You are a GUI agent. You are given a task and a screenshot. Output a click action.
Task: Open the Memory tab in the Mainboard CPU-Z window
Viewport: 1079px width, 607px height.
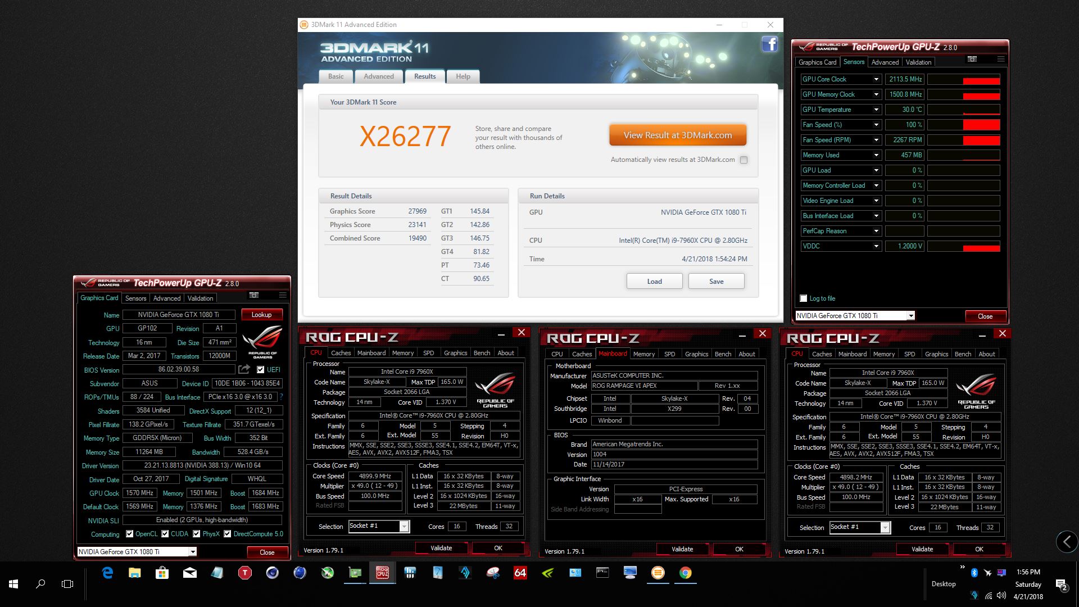tap(643, 354)
